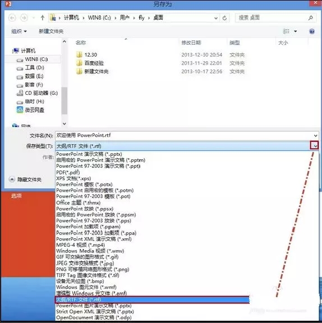
Task: Open the help question mark icon
Action: tap(312, 31)
